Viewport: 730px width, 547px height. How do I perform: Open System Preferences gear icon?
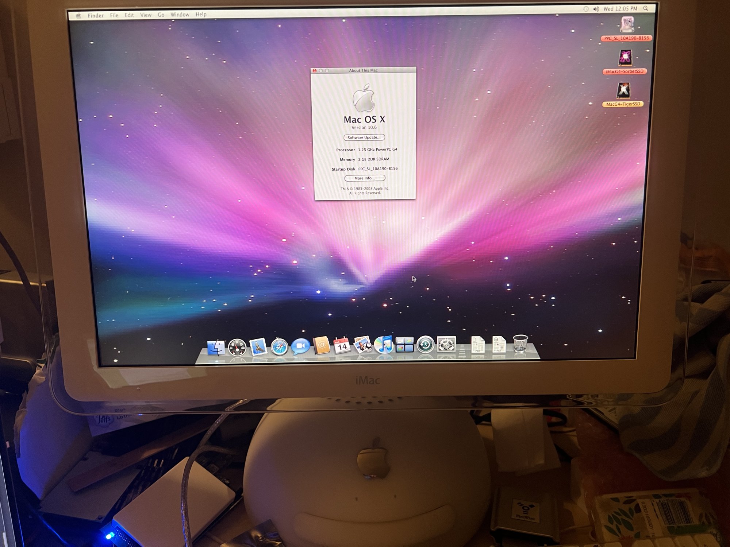(446, 344)
